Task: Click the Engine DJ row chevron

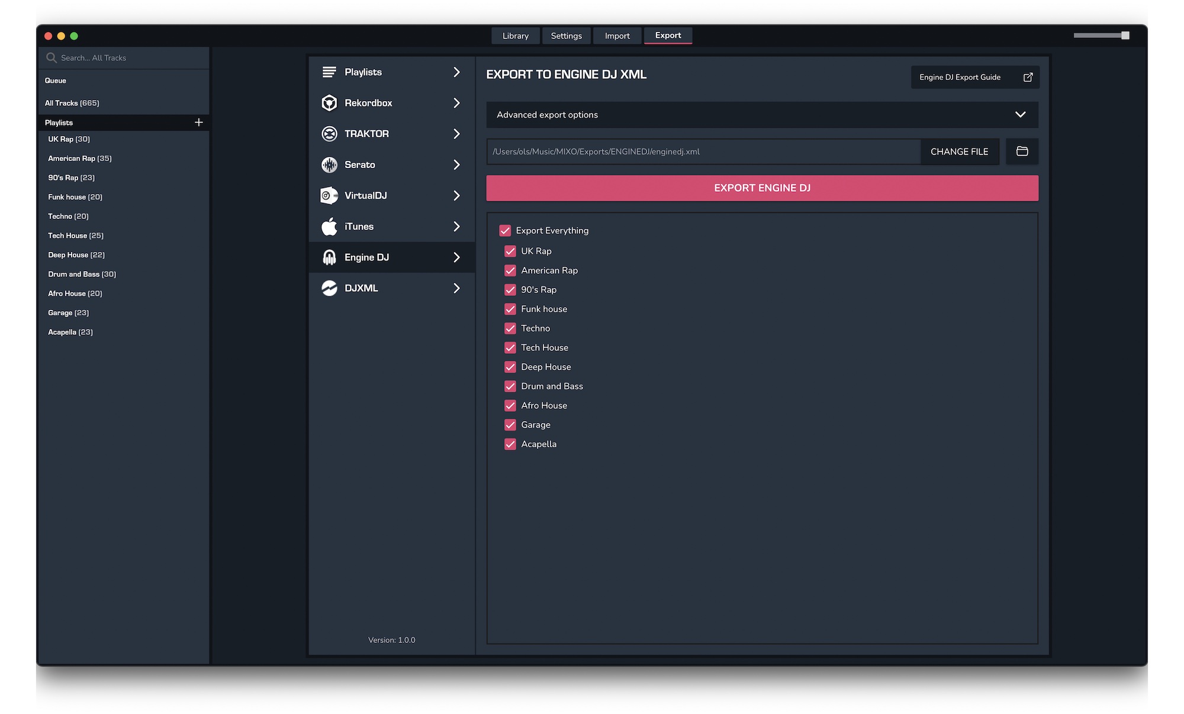Action: tap(456, 257)
